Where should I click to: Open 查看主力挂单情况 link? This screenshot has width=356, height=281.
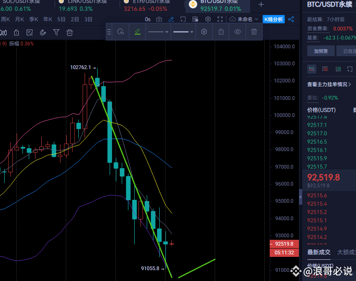[329, 84]
